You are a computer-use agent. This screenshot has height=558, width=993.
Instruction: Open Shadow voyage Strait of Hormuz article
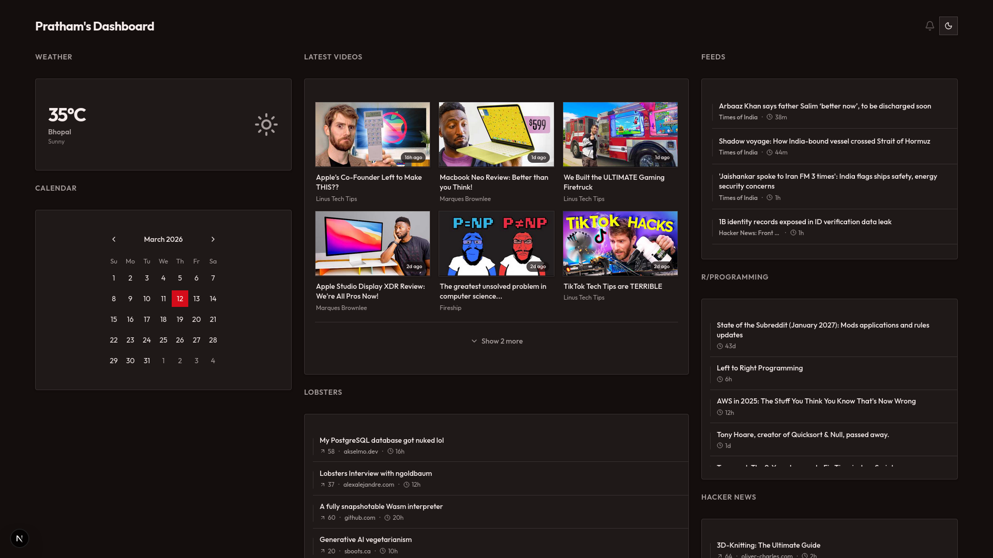coord(824,141)
